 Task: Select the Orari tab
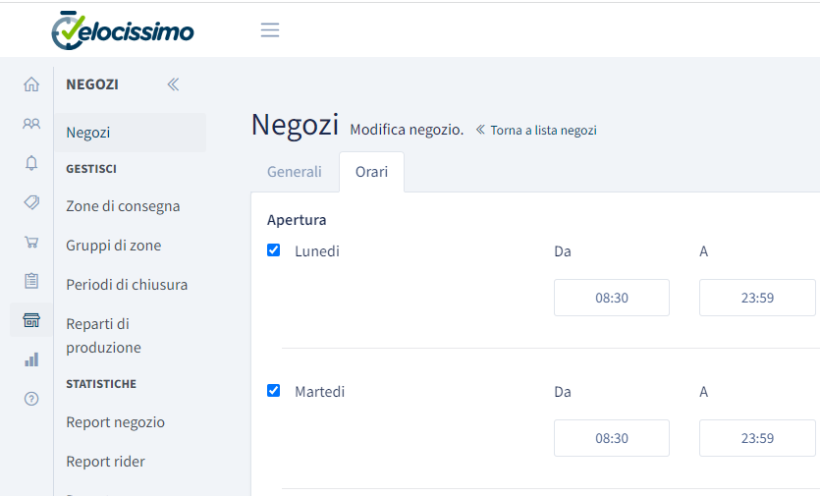pyautogui.click(x=371, y=172)
